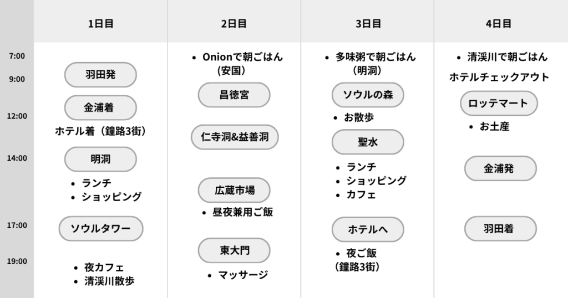This screenshot has height=298, width=568.
Task: Click the 仁寺洞&益善洞 pill
Action: (x=234, y=137)
